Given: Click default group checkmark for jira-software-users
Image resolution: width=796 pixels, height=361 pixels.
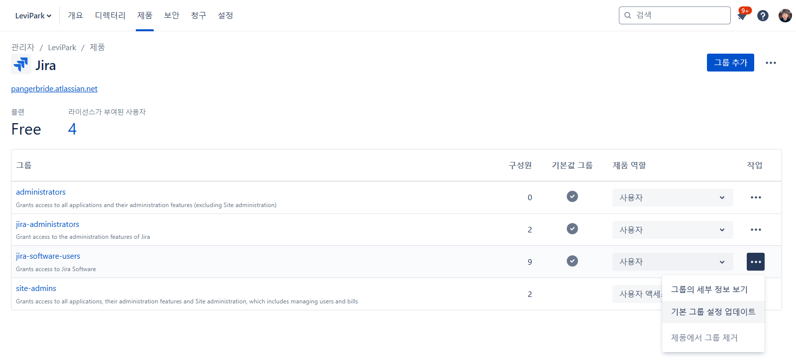Looking at the screenshot, I should click(x=572, y=261).
